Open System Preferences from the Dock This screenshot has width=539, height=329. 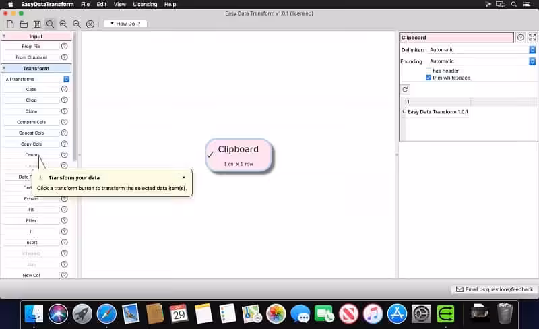pos(422,314)
